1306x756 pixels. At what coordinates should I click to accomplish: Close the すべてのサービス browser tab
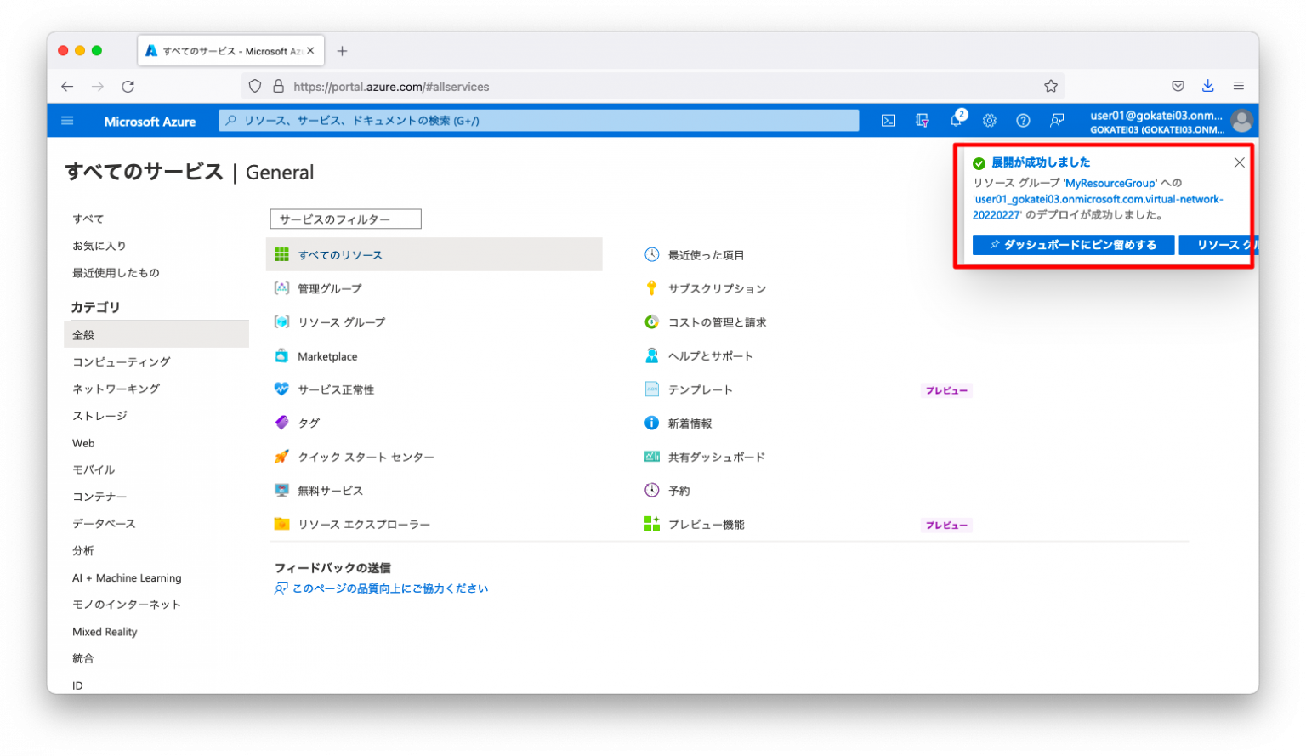[310, 51]
